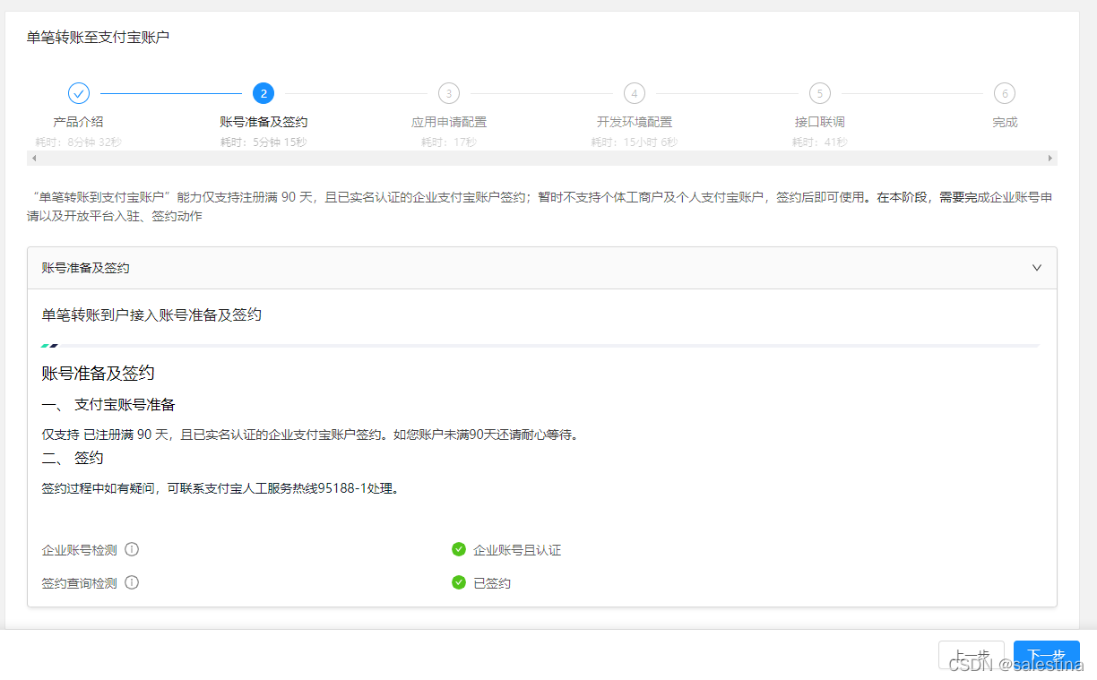This screenshot has width=1097, height=680.
Task: Select the 账号准备及签约 step label
Action: [x=263, y=122]
